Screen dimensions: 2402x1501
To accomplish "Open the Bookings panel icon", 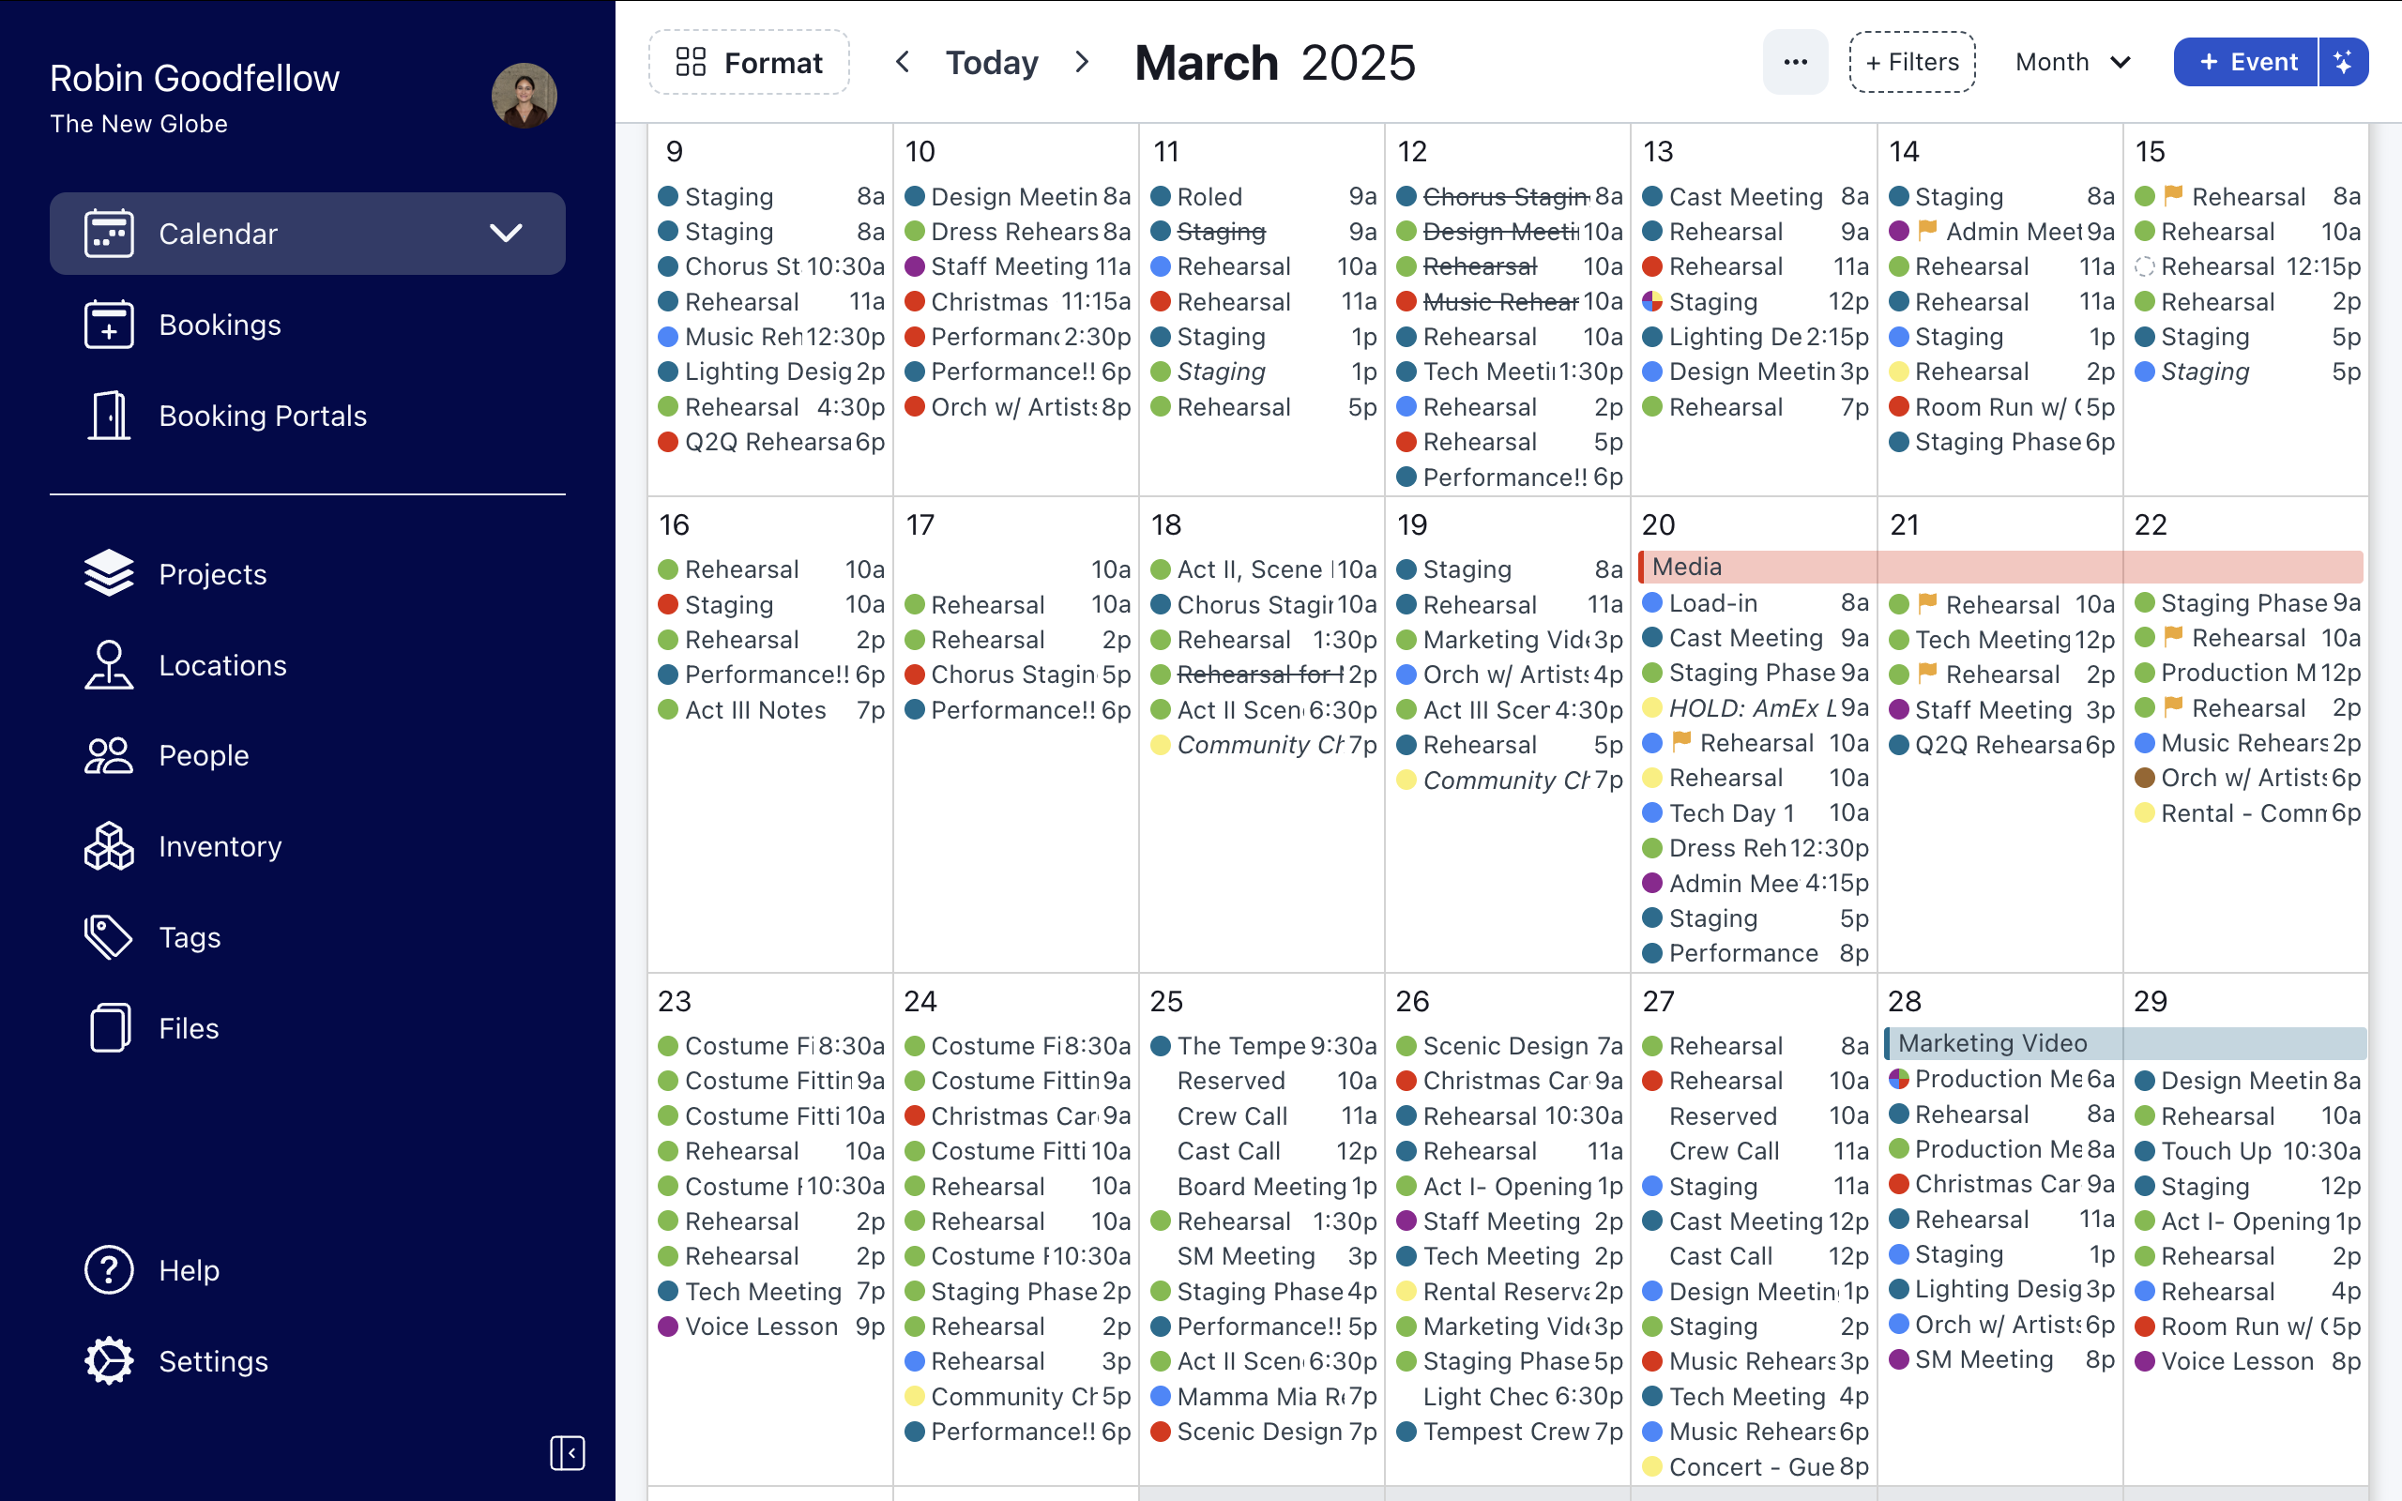I will click(x=109, y=324).
